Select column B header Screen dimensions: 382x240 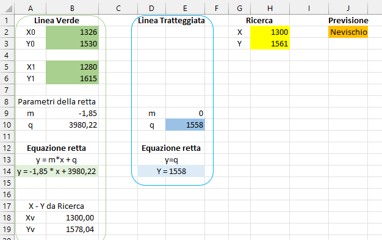tap(72, 9)
